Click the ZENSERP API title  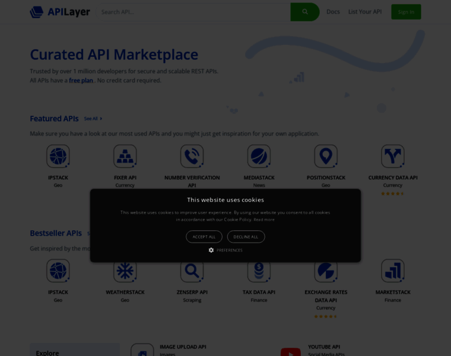pos(192,292)
